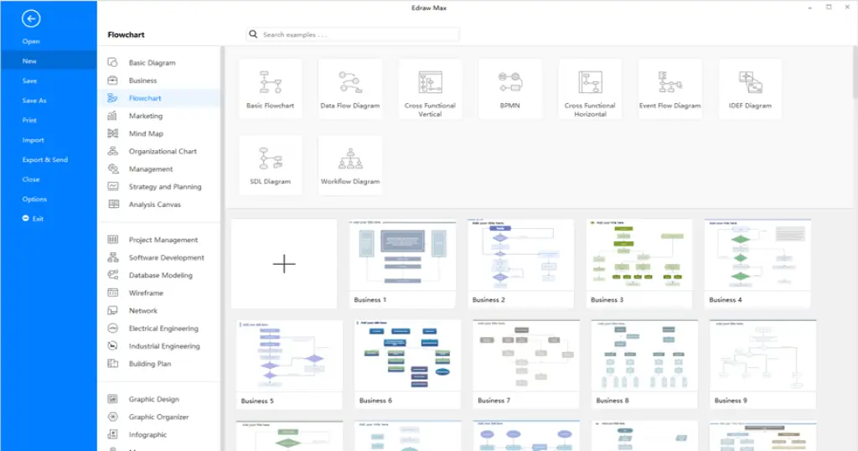The width and height of the screenshot is (858, 451).
Task: Click Export & Send in sidebar
Action: coord(45,160)
